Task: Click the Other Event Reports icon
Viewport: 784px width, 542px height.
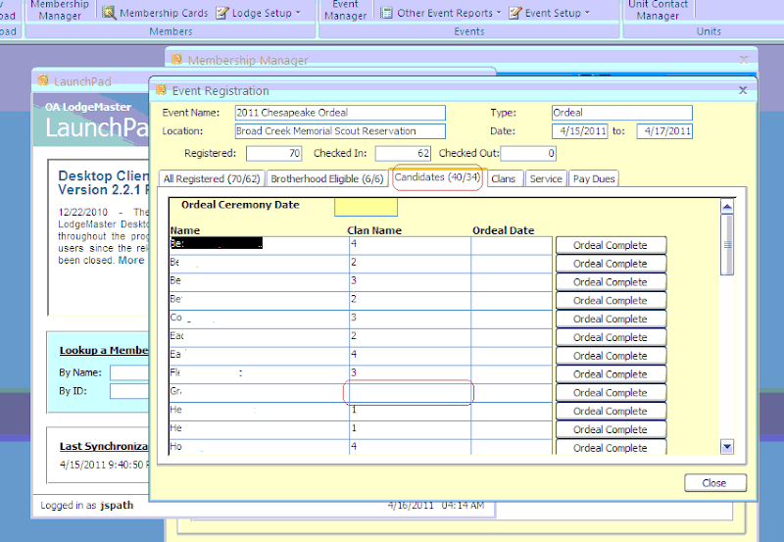Action: (x=386, y=13)
